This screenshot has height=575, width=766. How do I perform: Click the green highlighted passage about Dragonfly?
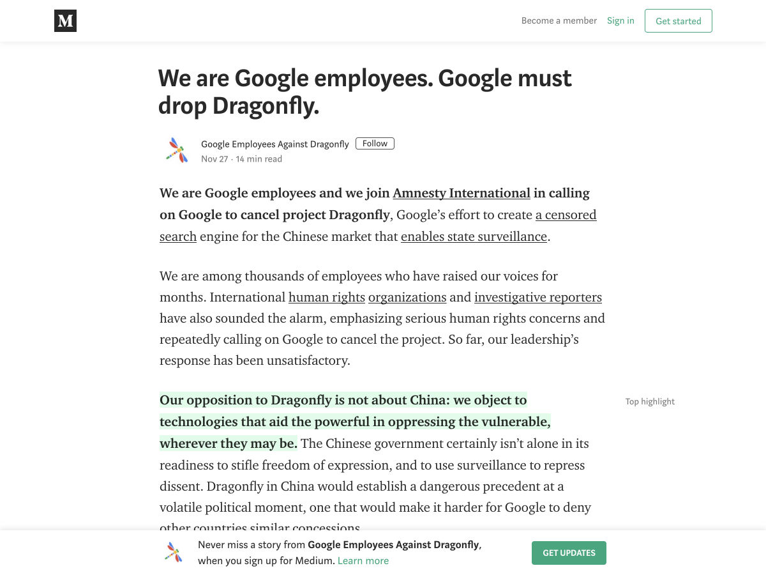(x=355, y=422)
